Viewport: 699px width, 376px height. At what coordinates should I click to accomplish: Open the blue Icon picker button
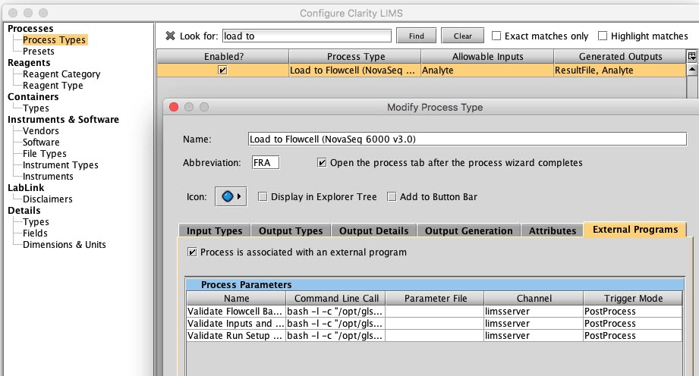click(x=231, y=197)
